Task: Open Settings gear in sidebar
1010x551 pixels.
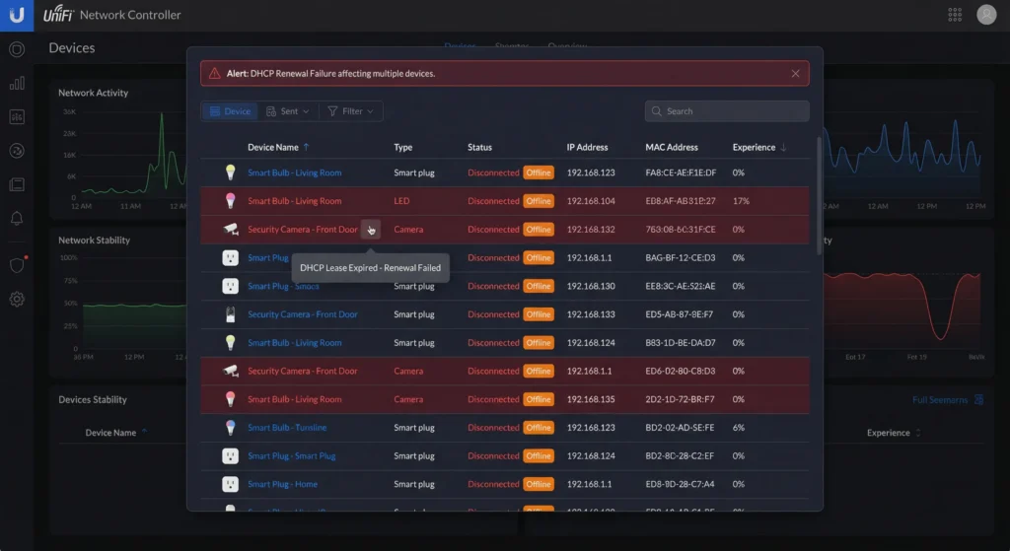Action: tap(17, 299)
